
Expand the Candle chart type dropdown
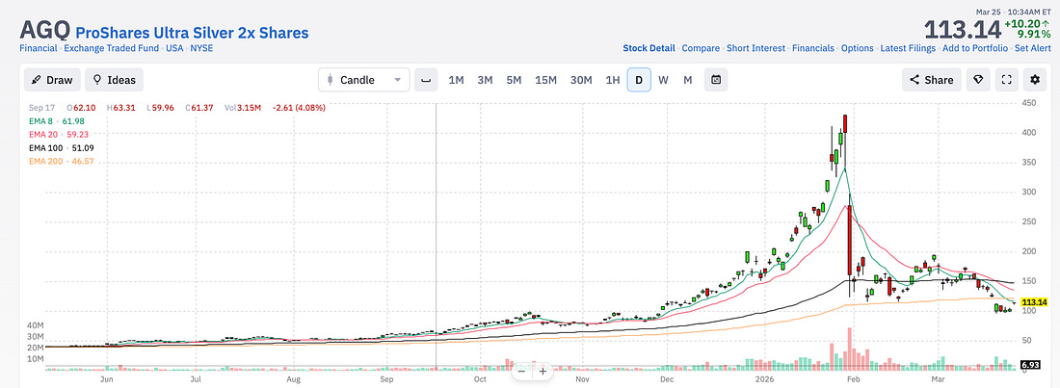(x=363, y=80)
